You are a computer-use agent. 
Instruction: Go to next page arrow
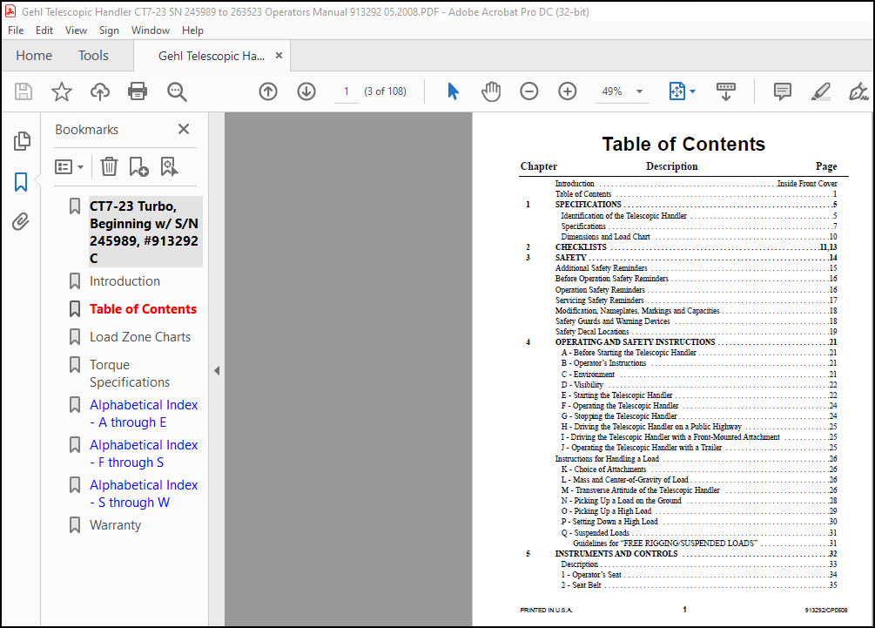[306, 91]
